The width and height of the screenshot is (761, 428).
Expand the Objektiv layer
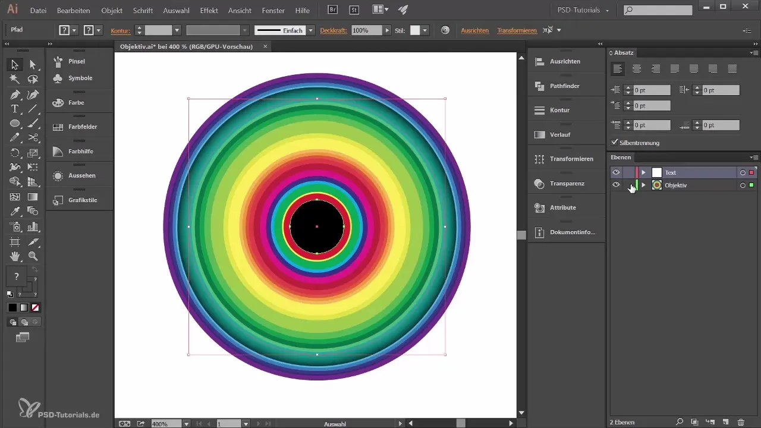(643, 185)
